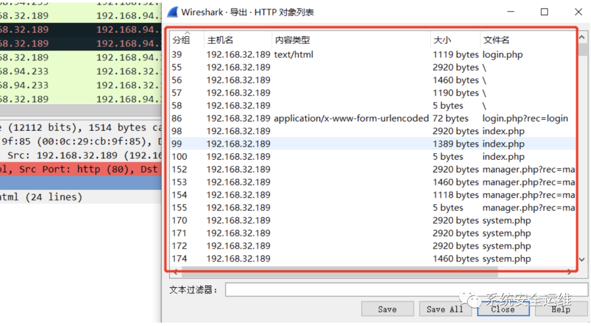Select the "(12112 bits), 1514 bytes" frame line
Screen dimensions: 591x326
(80, 128)
